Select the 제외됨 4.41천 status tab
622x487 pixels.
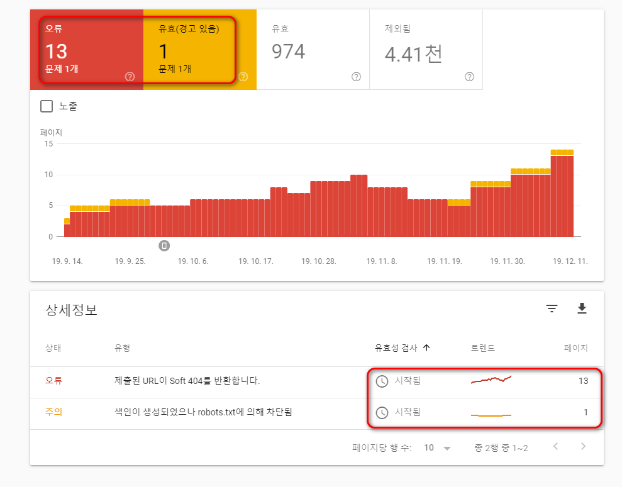click(426, 50)
